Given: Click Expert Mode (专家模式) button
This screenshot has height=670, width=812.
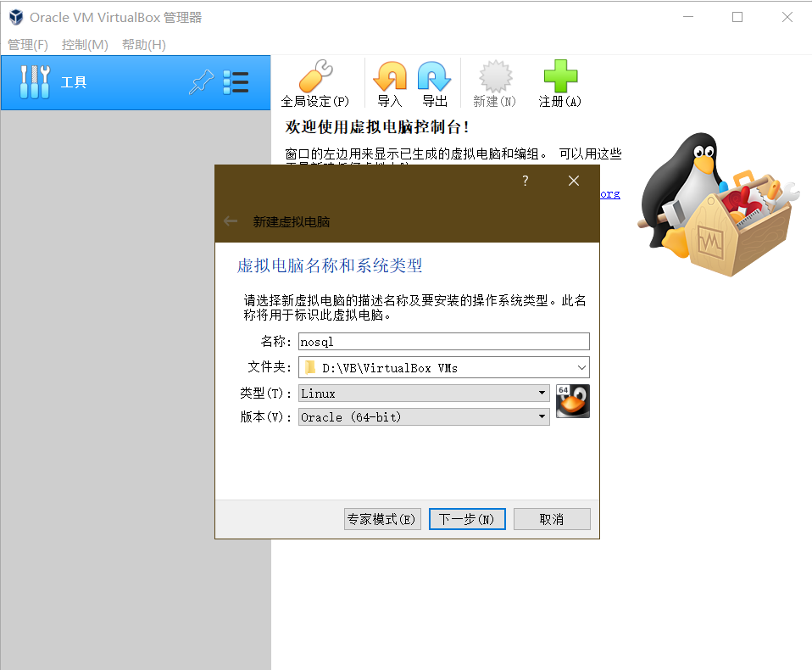Looking at the screenshot, I should click(x=383, y=519).
